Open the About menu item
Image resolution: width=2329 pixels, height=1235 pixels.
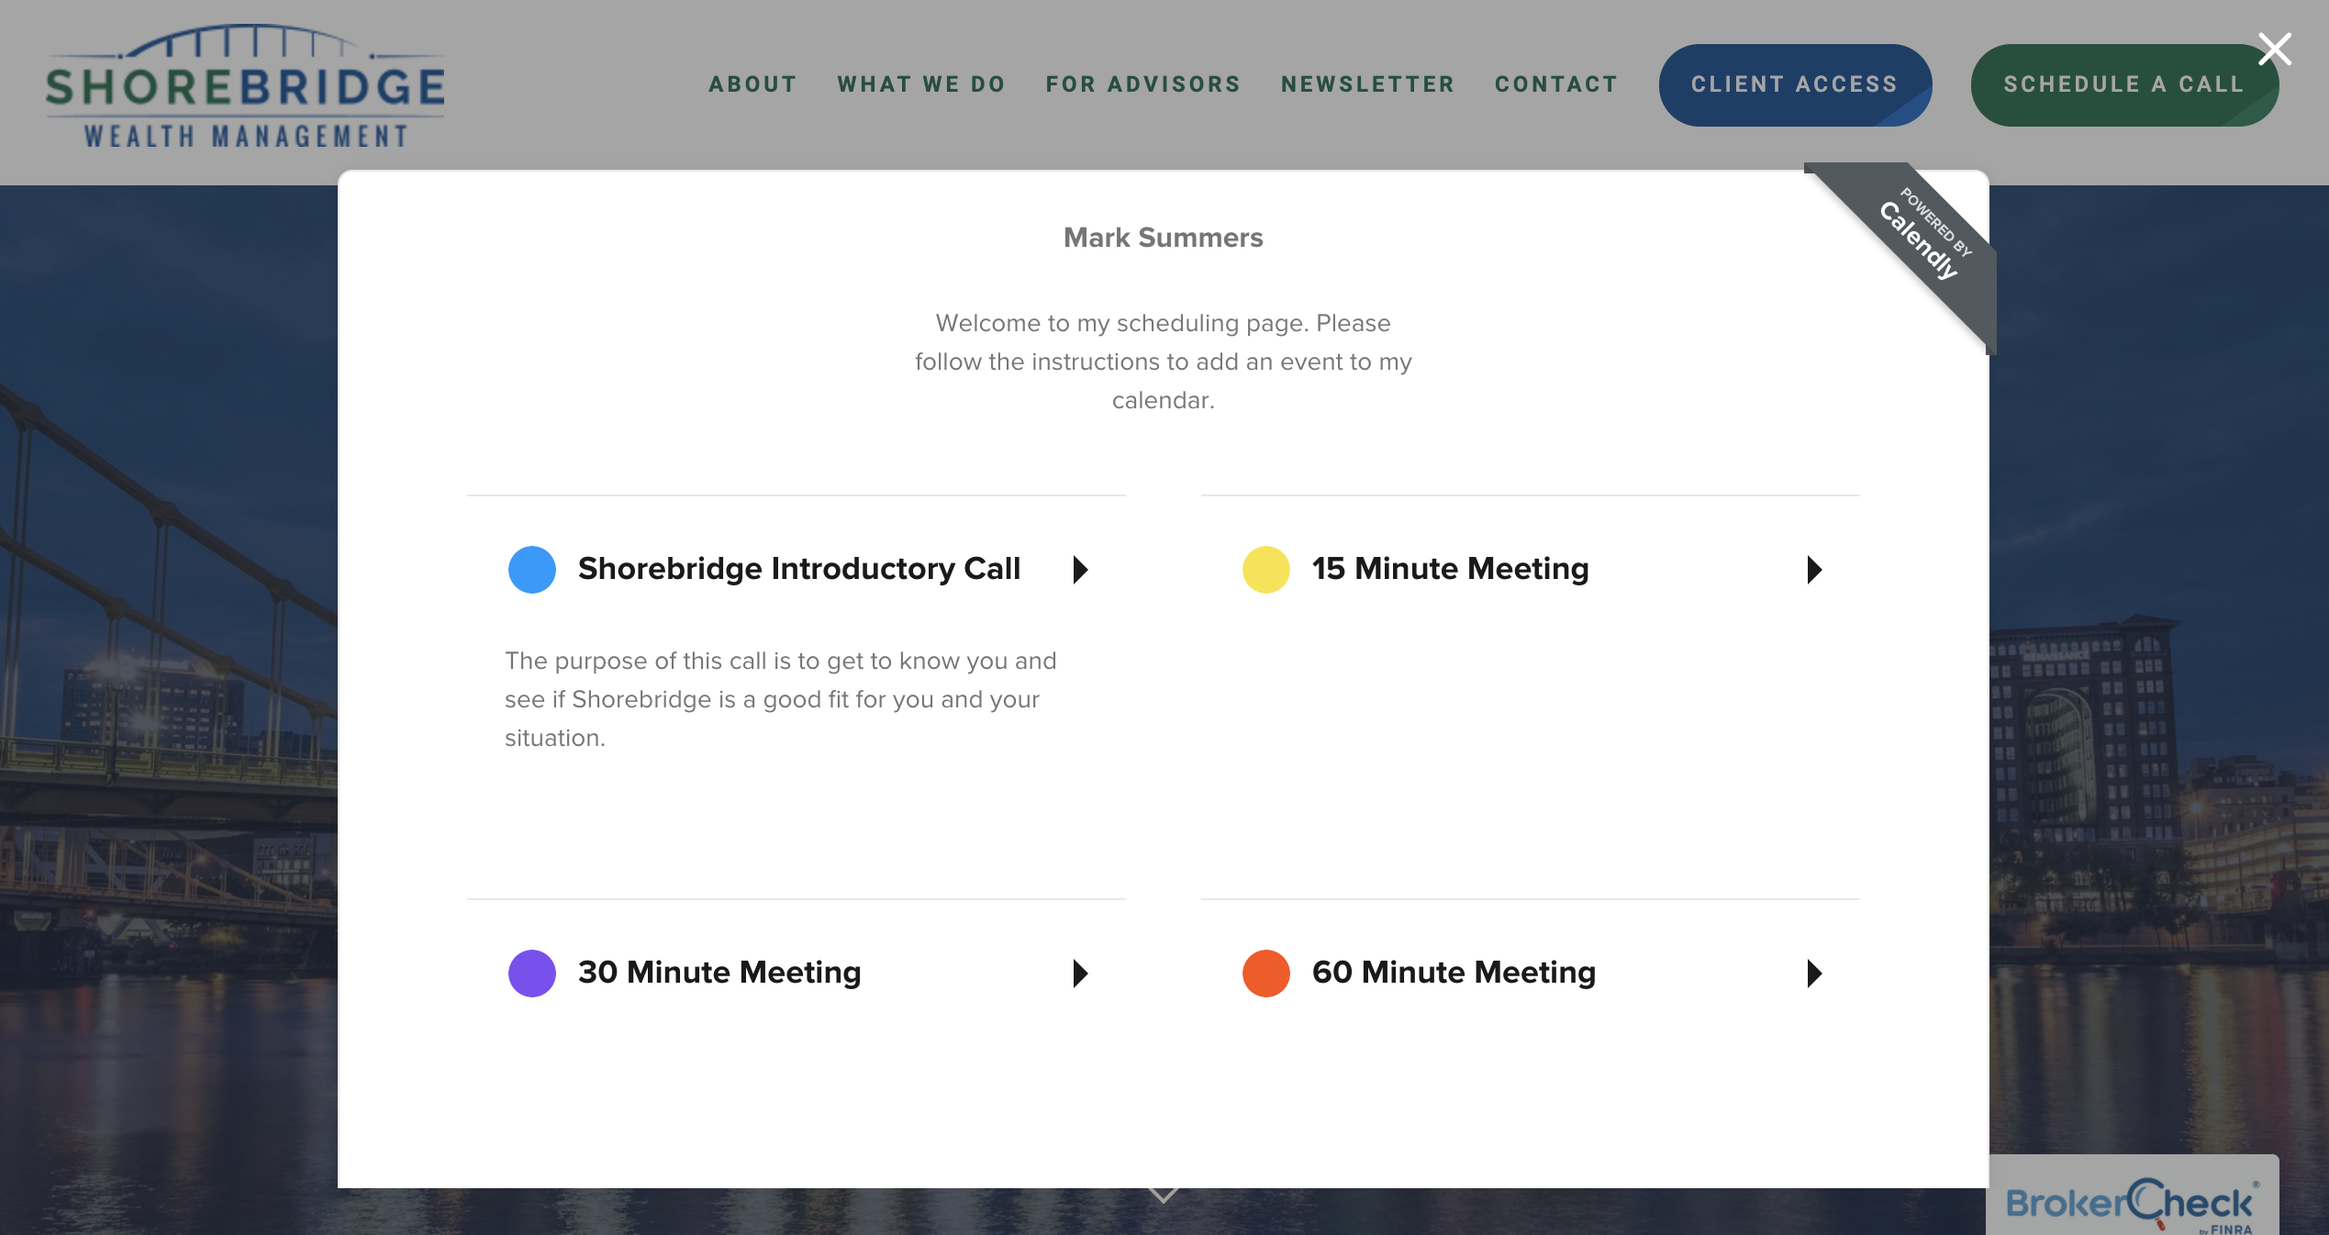[752, 84]
